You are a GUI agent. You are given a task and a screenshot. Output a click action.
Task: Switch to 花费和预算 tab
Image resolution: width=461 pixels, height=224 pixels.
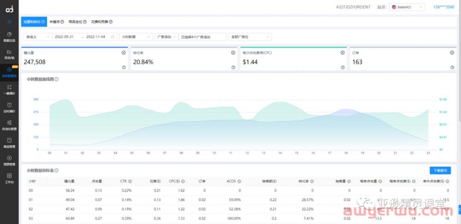(102, 22)
